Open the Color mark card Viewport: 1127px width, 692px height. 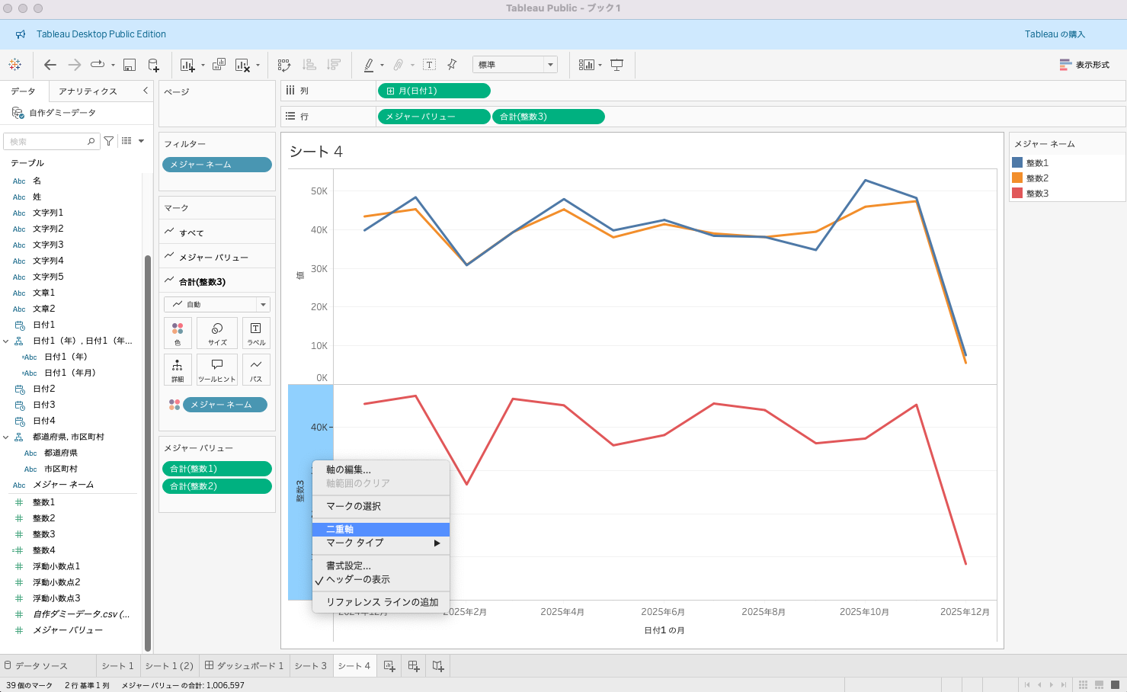tap(178, 332)
